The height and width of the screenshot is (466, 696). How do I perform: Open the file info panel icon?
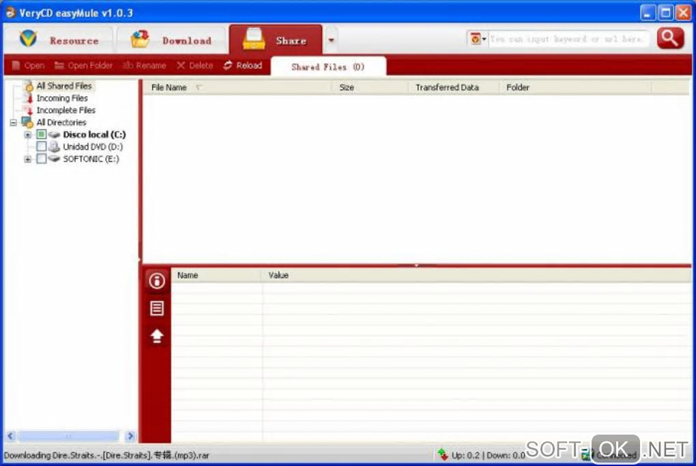click(157, 280)
